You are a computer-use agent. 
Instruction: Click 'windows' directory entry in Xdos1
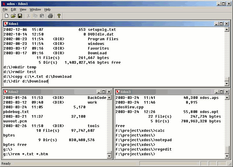coord(96,44)
